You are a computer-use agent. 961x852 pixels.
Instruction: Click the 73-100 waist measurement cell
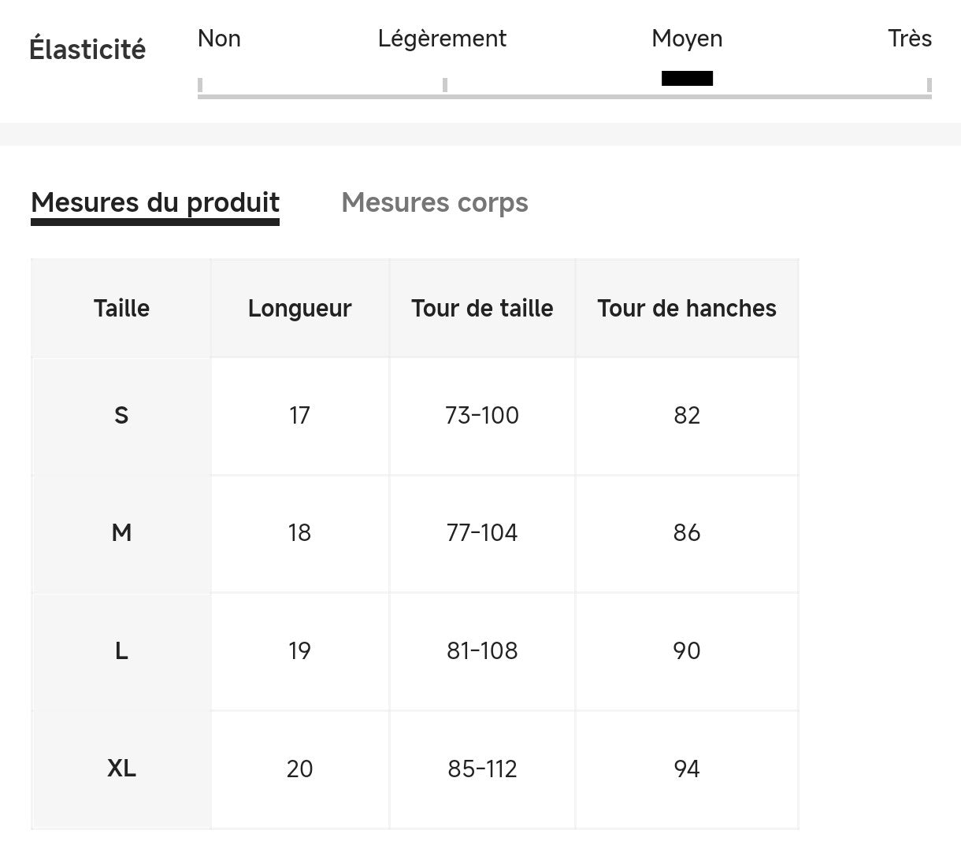tap(482, 415)
